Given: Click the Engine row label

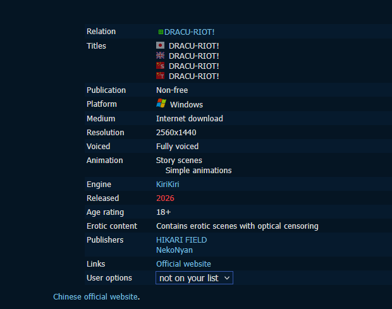Looking at the screenshot, I should [x=99, y=185].
